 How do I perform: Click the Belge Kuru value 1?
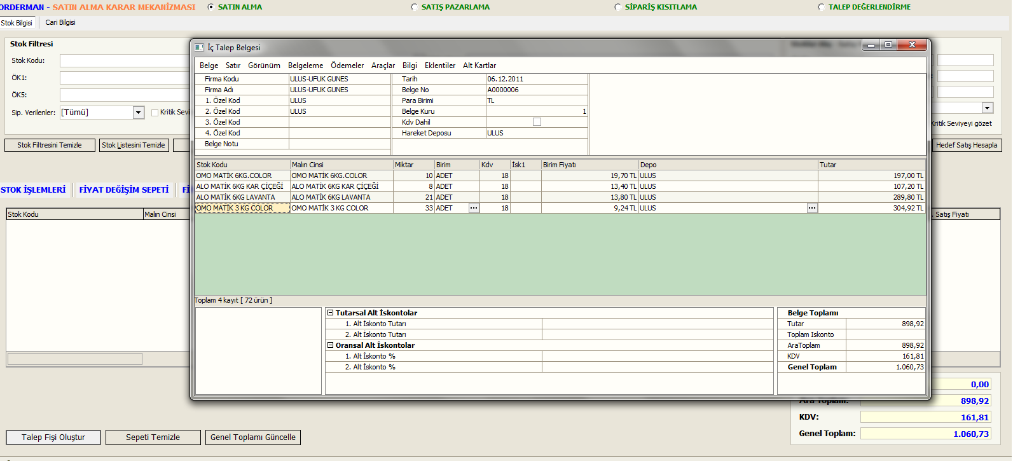(537, 111)
